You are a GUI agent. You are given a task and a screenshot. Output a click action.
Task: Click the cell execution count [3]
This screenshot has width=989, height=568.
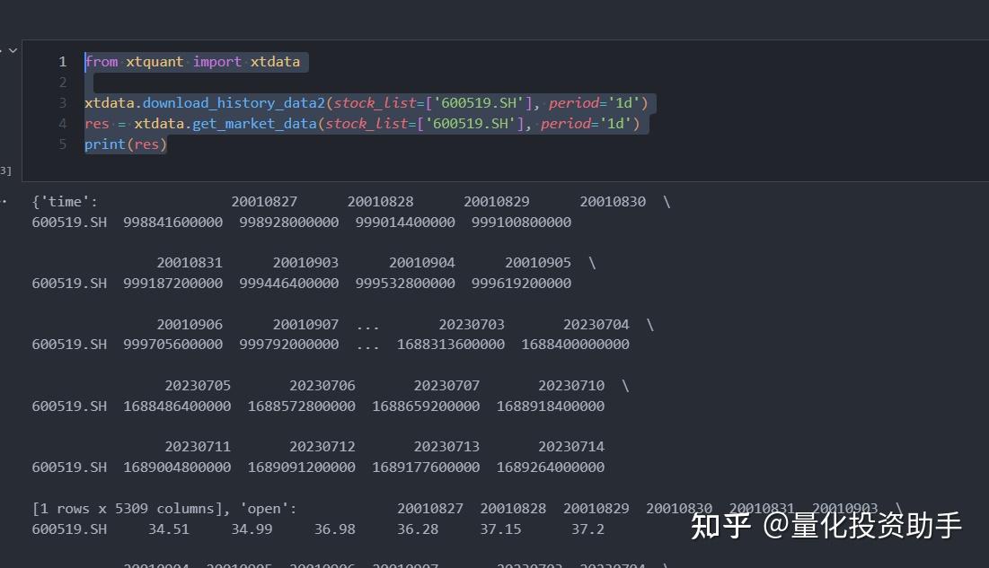6,170
